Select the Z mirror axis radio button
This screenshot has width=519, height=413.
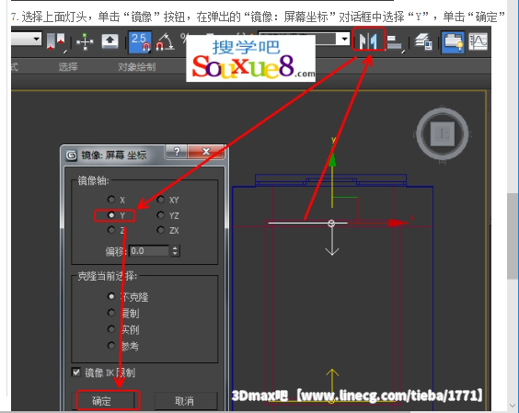(111, 230)
